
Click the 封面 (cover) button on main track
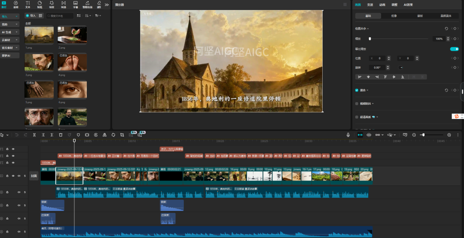[x=34, y=176]
